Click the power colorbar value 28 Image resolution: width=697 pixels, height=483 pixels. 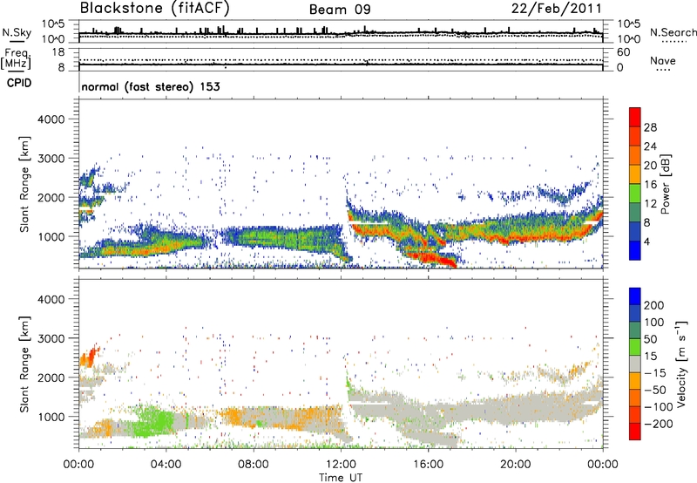[650, 127]
